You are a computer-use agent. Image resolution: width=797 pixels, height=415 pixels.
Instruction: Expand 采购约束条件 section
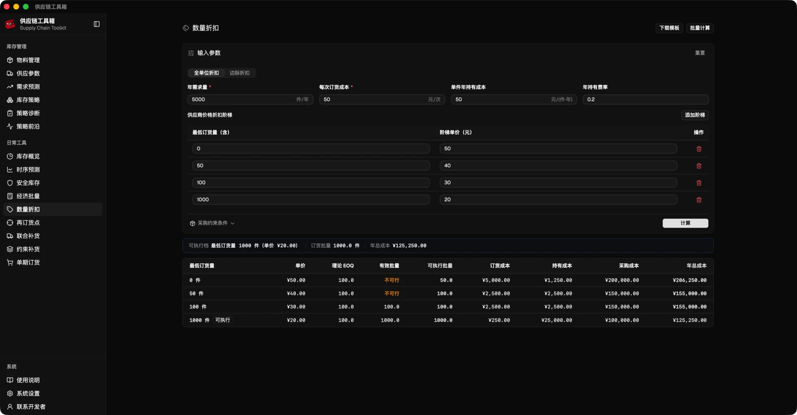[212, 223]
